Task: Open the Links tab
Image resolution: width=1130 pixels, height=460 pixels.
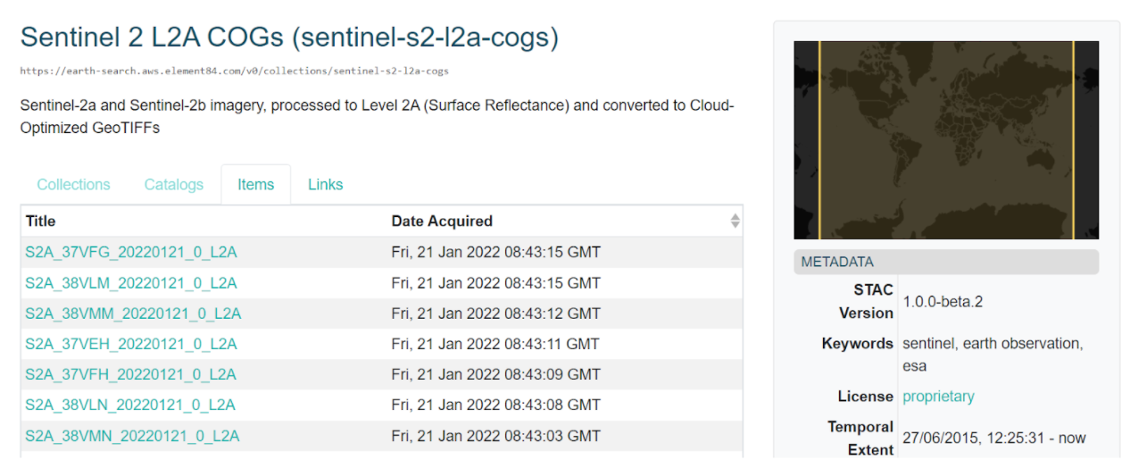Action: pos(325,185)
